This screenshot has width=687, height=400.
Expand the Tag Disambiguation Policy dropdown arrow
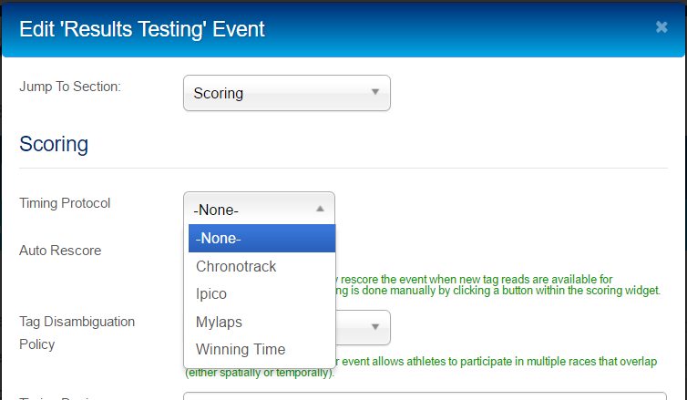pos(375,327)
